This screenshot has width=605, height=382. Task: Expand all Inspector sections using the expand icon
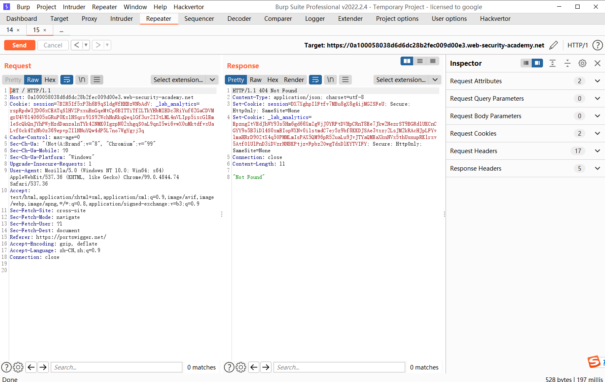(x=552, y=63)
